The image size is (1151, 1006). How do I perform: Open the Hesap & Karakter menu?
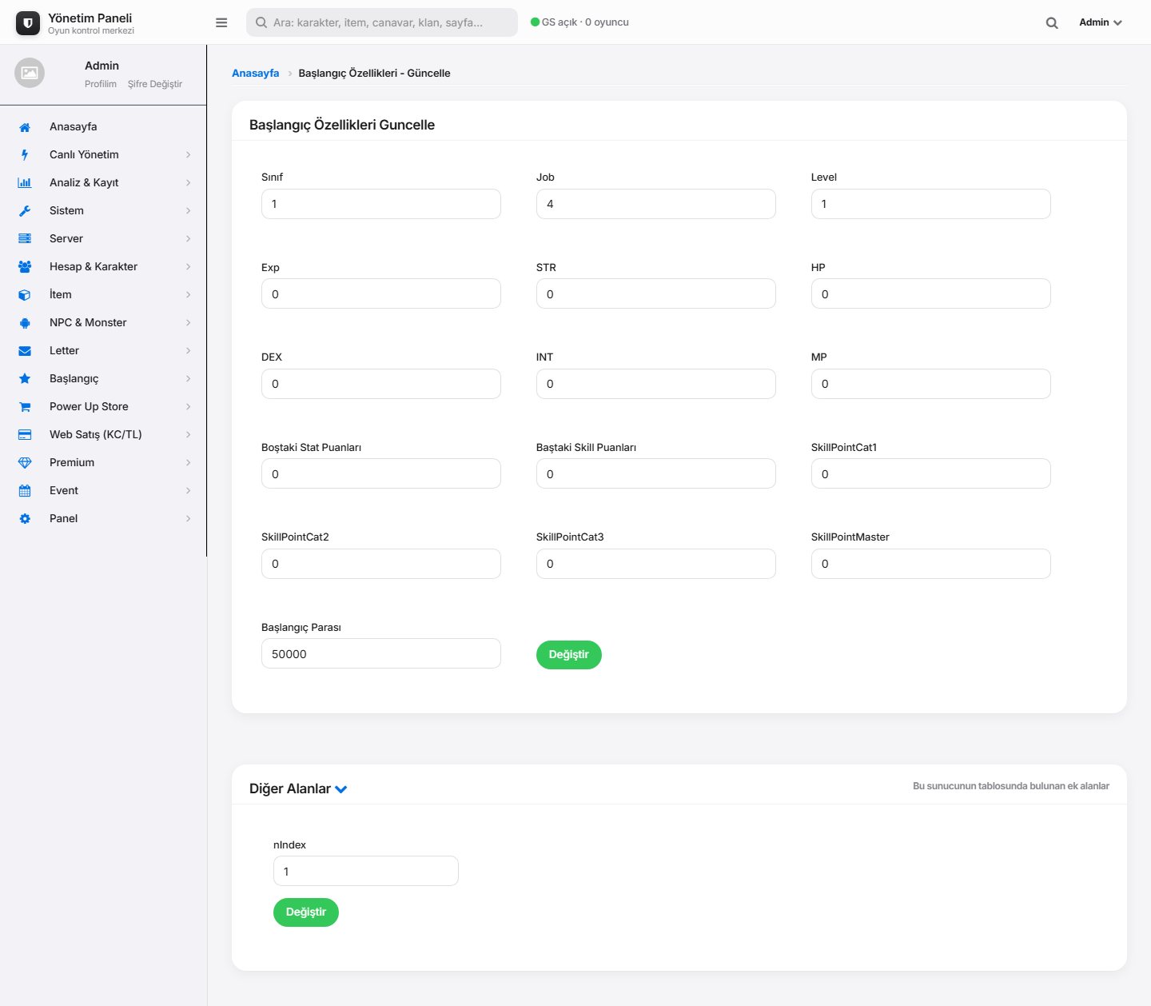(x=103, y=267)
